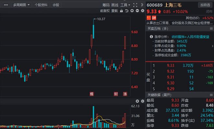Close the volume indicator panel
Viewport: 214px width, 129px height.
pyautogui.click(x=137, y=101)
